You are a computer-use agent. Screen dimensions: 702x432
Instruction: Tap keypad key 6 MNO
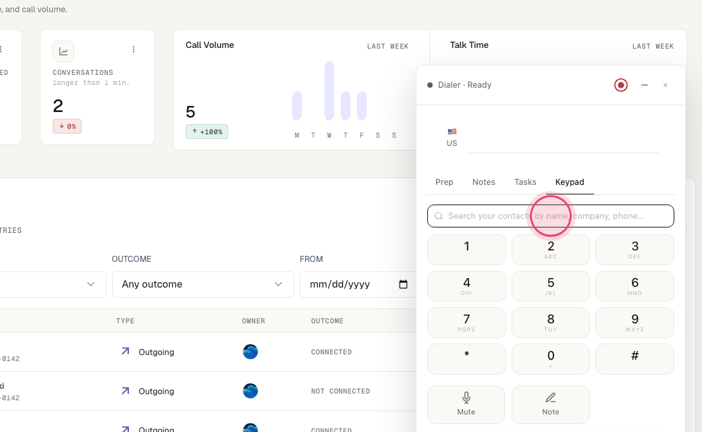tap(634, 286)
